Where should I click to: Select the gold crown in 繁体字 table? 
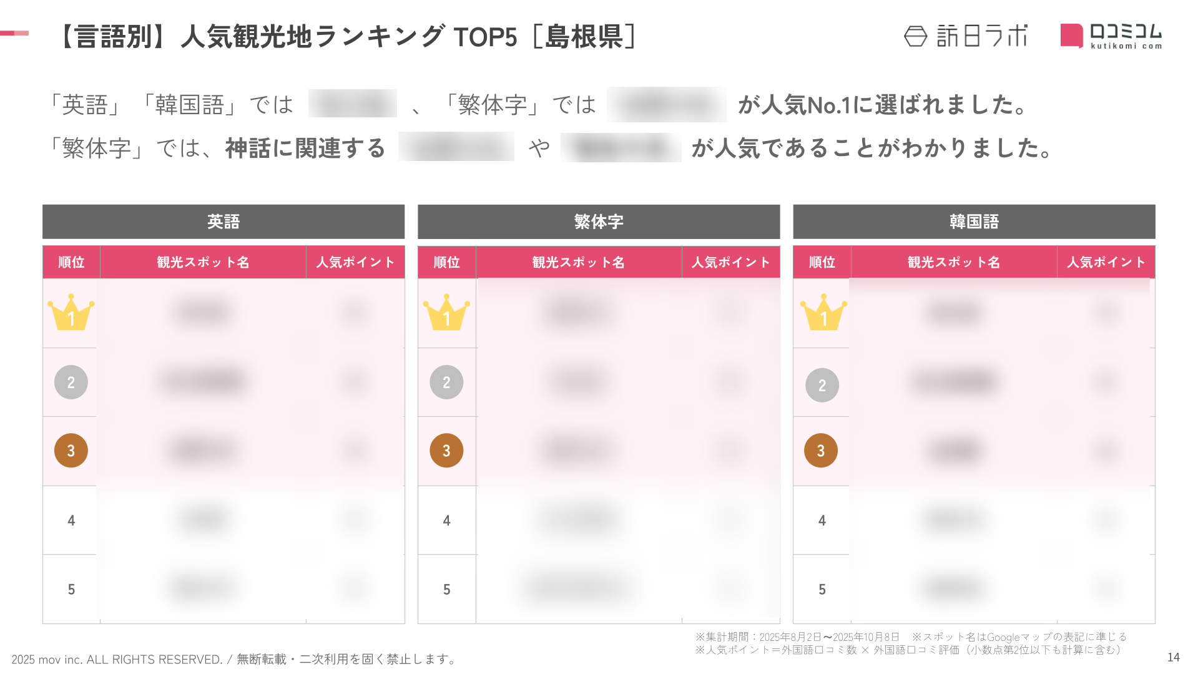tap(446, 312)
